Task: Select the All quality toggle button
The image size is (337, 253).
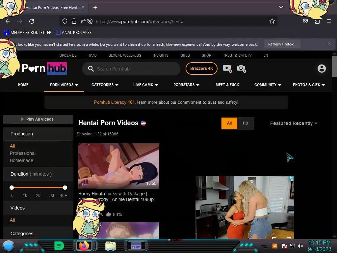Action: [229, 123]
